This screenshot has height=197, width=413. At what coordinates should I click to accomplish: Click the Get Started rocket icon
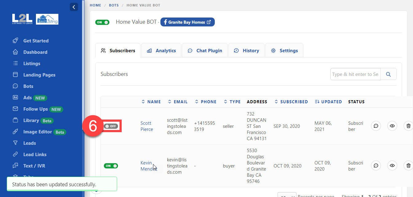point(15,41)
